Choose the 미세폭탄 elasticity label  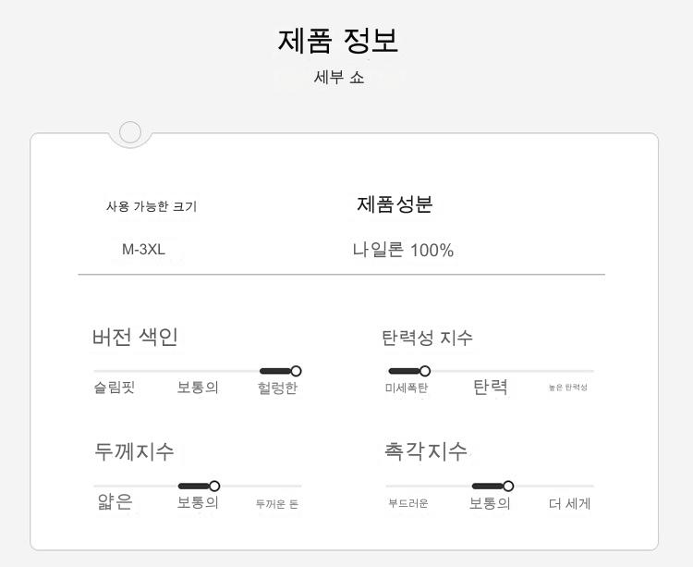pos(407,388)
